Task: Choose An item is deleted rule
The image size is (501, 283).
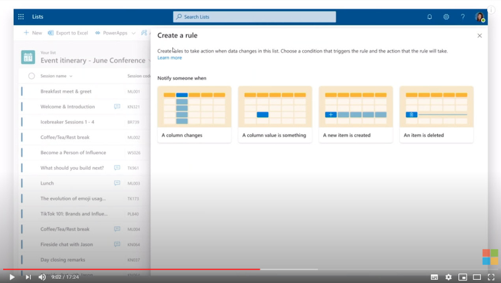Action: [x=436, y=114]
